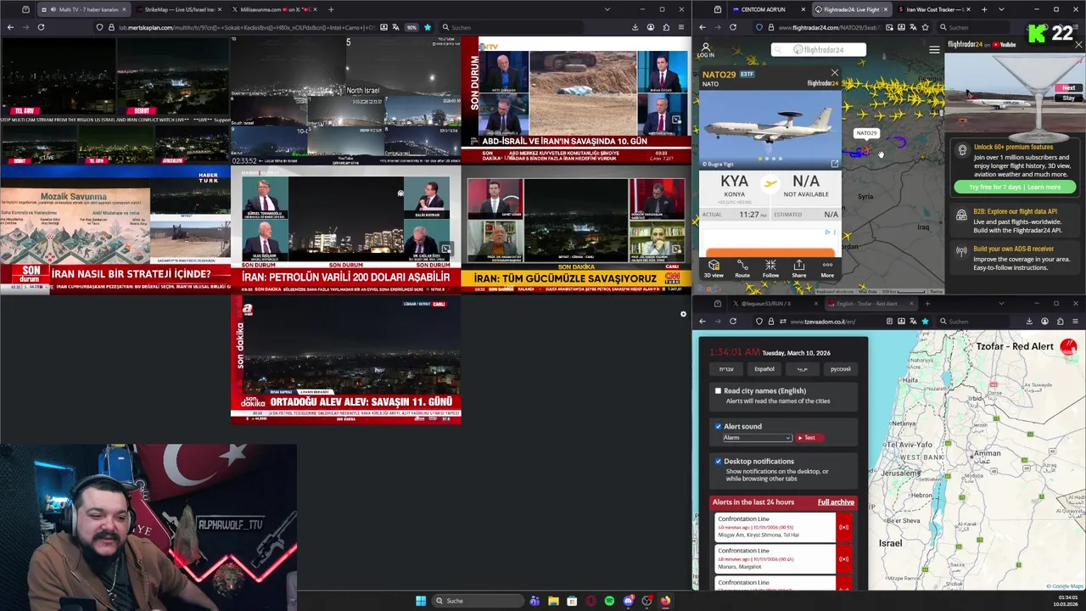The height and width of the screenshot is (611, 1086).
Task: Click the Share icon in flight panel
Action: pos(798,269)
